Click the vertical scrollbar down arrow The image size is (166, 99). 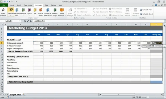point(165,92)
